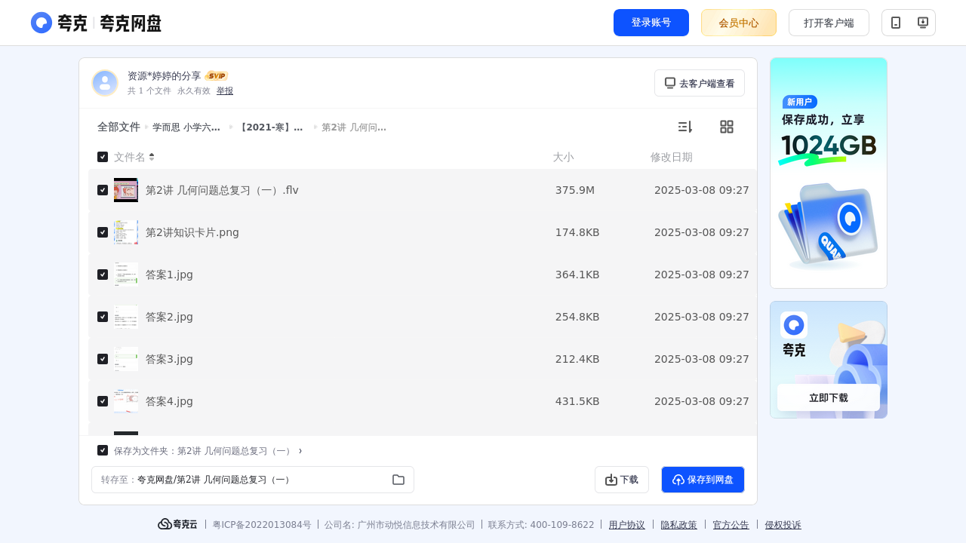
Task: Open the Quark logo home link
Action: 96,23
